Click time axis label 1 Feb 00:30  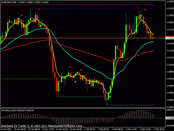(x=89, y=129)
